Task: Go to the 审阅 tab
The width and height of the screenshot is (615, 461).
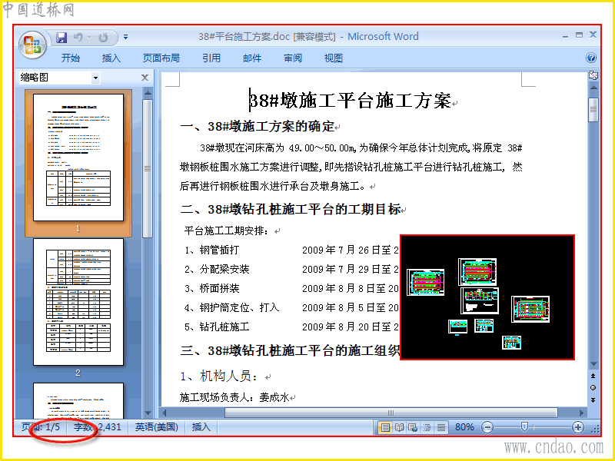Action: (x=293, y=58)
